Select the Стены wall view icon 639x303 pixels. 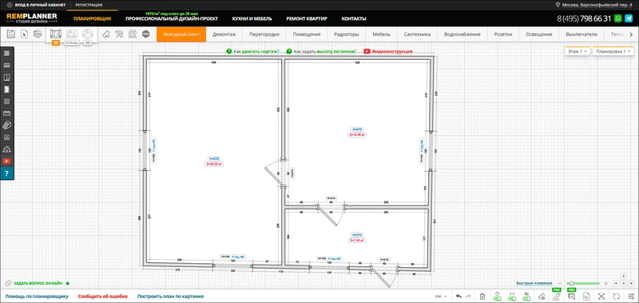click(x=72, y=34)
